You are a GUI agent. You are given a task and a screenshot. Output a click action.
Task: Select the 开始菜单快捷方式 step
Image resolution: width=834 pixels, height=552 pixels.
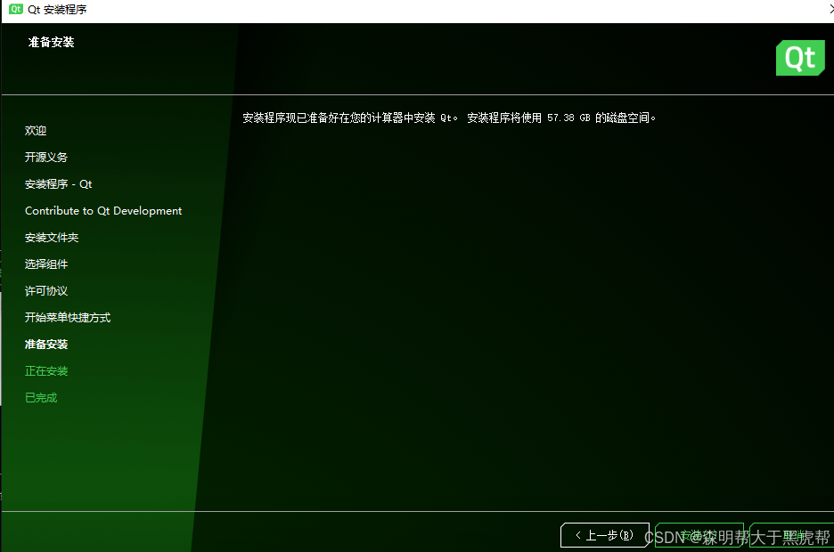click(68, 318)
